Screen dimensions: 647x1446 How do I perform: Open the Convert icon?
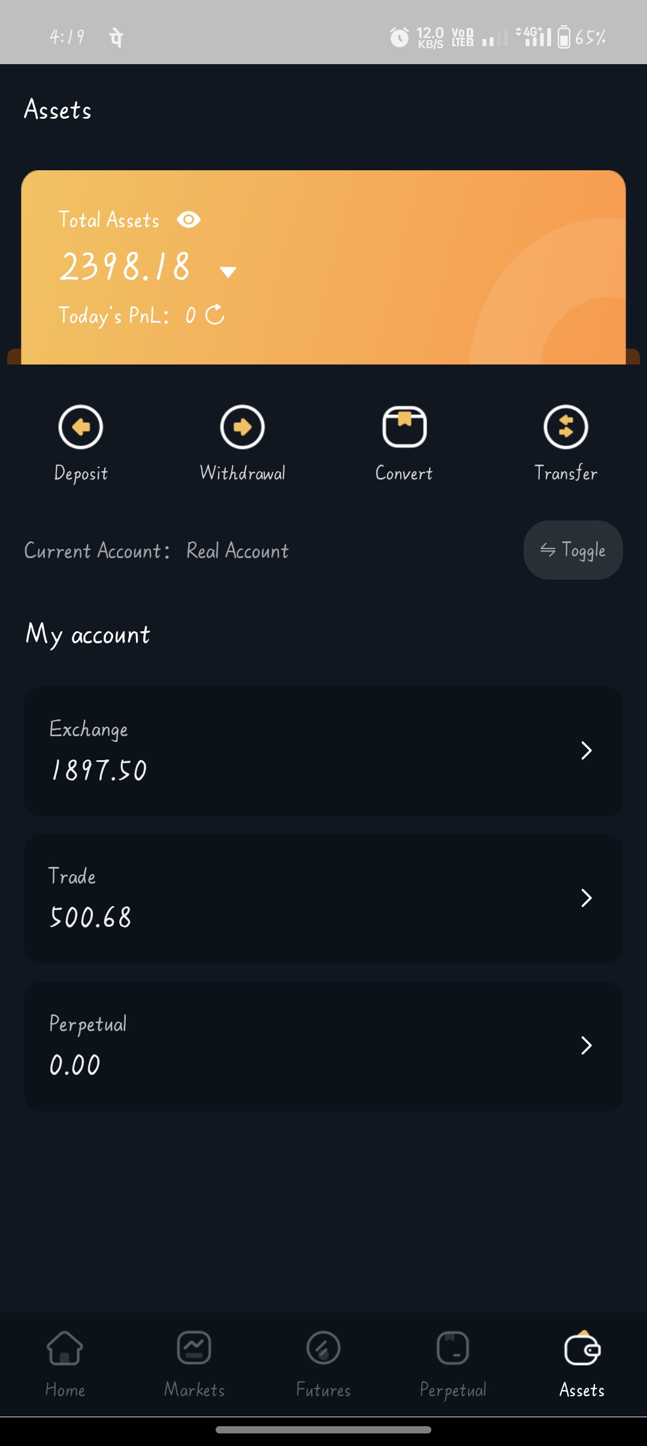tap(404, 427)
